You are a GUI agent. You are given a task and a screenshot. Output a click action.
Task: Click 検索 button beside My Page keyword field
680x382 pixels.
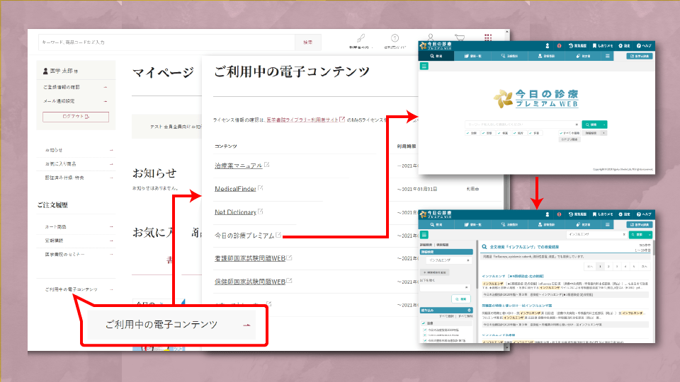308,42
